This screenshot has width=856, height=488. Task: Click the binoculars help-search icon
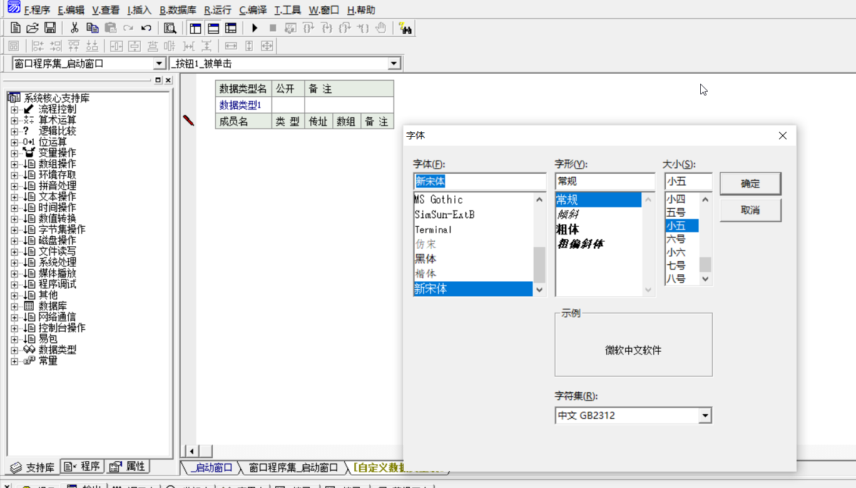pyautogui.click(x=405, y=28)
